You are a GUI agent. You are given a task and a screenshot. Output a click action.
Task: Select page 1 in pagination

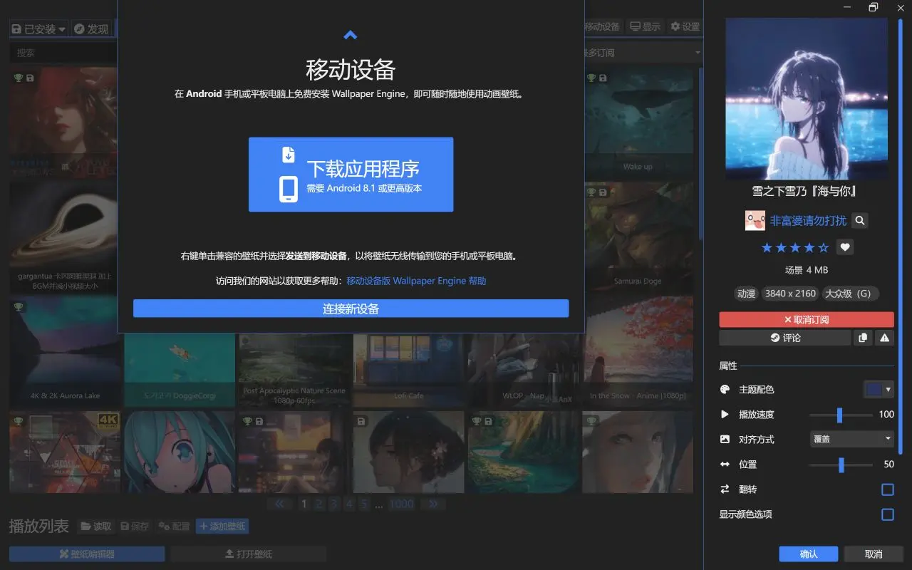pyautogui.click(x=304, y=504)
